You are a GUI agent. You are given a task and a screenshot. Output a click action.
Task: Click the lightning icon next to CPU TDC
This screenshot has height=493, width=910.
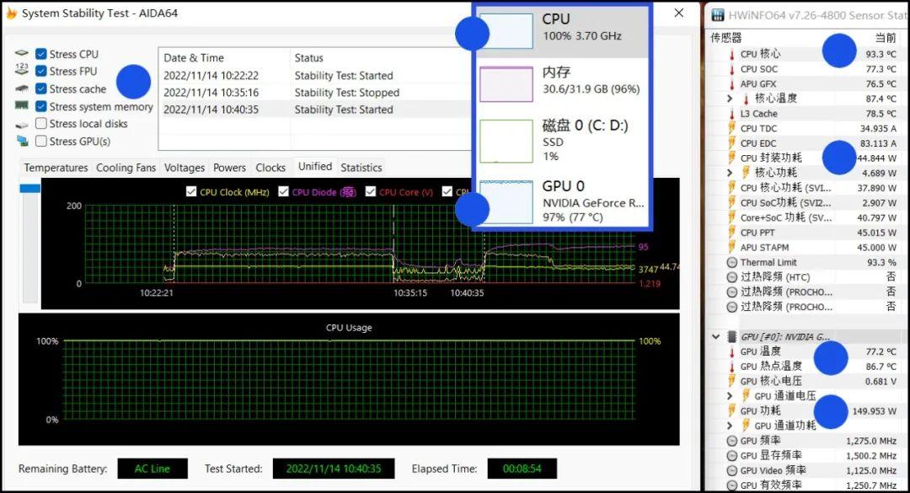pos(731,129)
